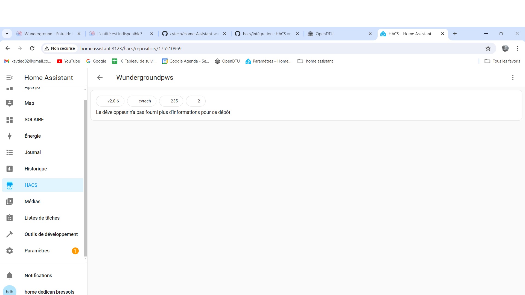Open Notifications bell icon
Screen dimensions: 525x295
tap(10, 276)
